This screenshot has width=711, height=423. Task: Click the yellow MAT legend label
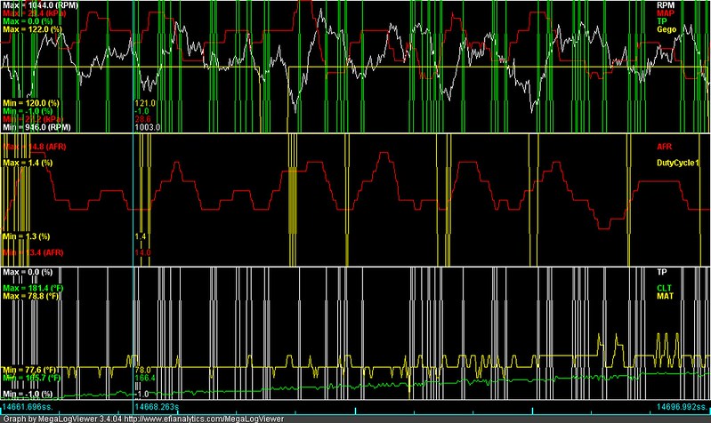[x=665, y=296]
